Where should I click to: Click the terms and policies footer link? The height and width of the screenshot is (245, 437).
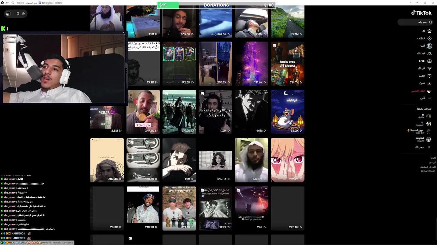coord(428,167)
